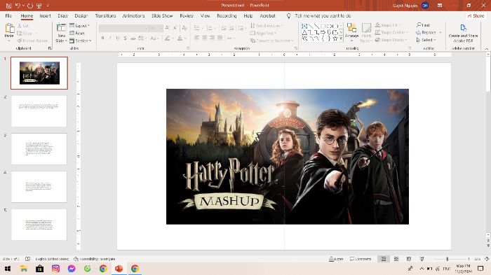Choose the rectangle shape in gallery
Viewport: 491px width, 275px height.
323,26
